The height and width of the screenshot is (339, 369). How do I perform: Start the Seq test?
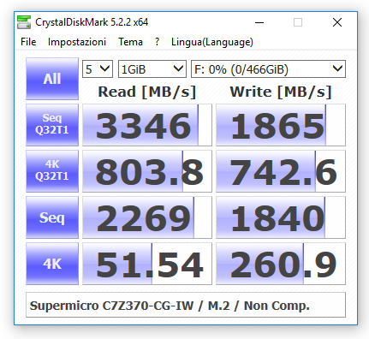click(x=52, y=217)
